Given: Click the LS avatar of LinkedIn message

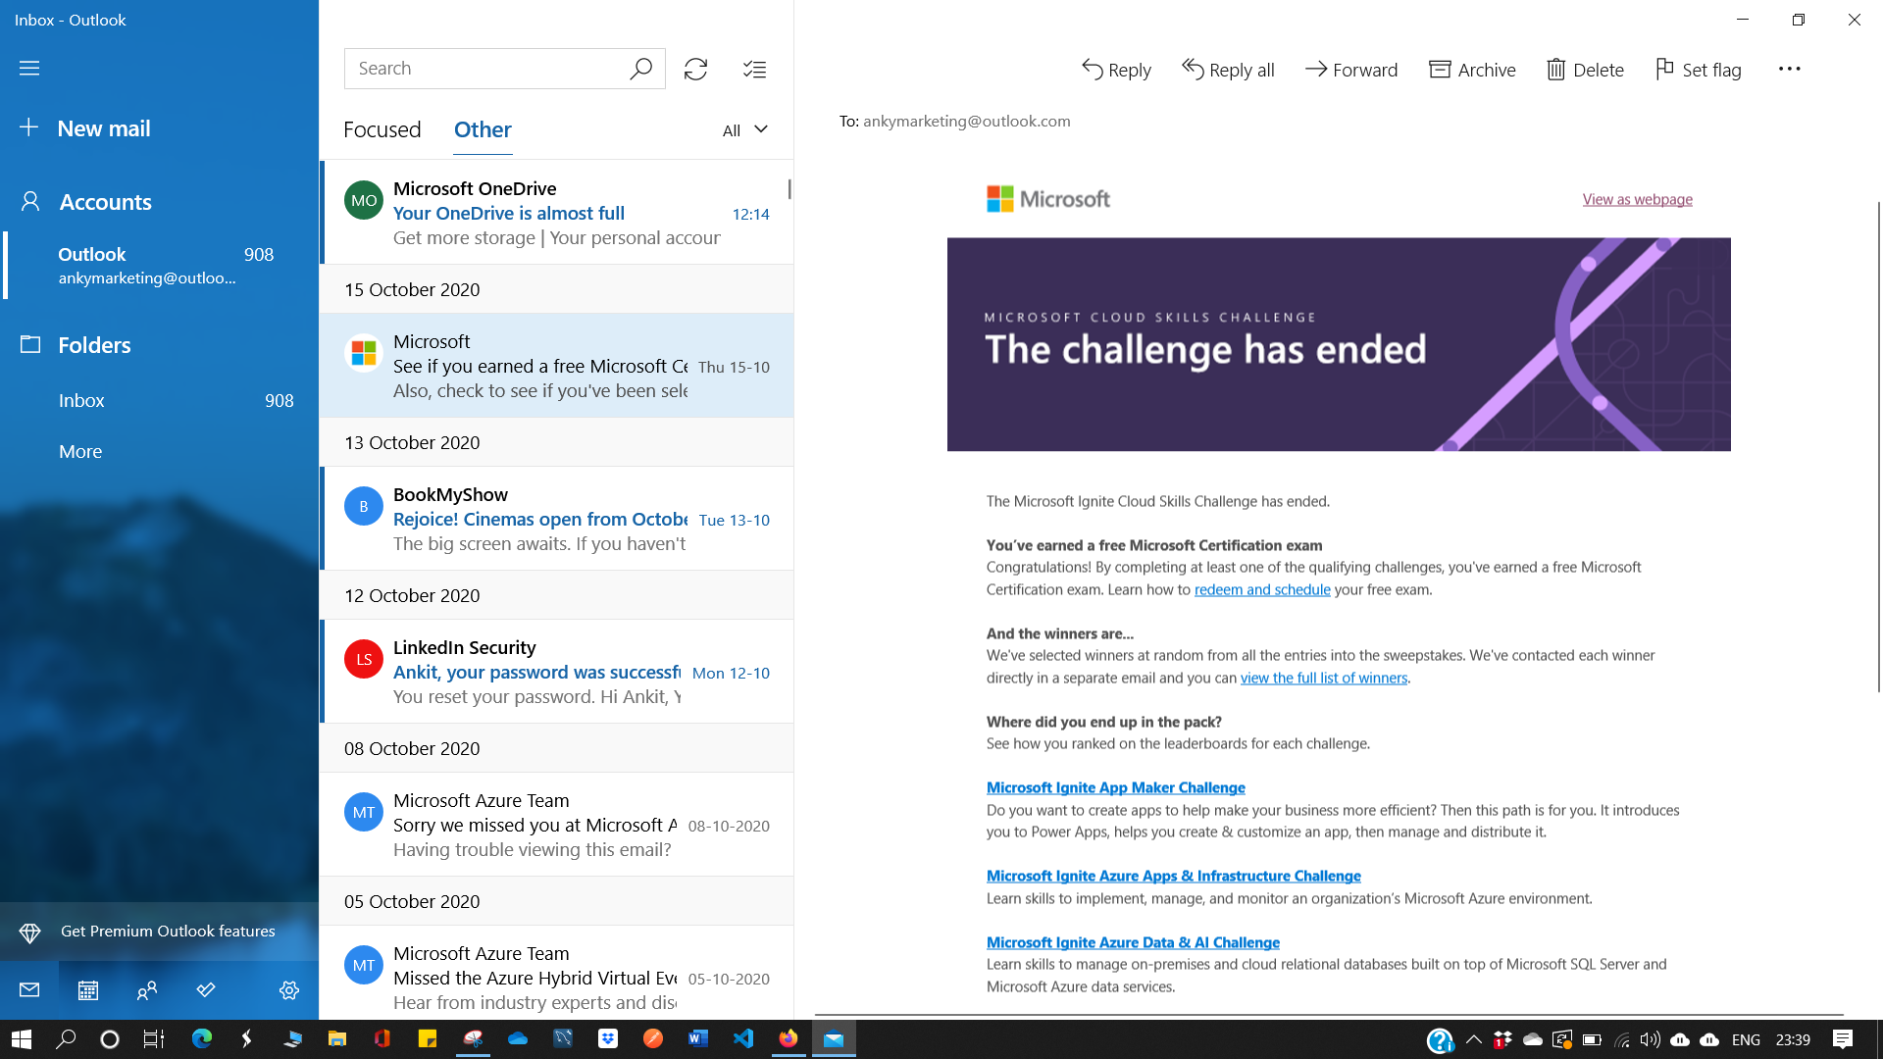Looking at the screenshot, I should (364, 659).
